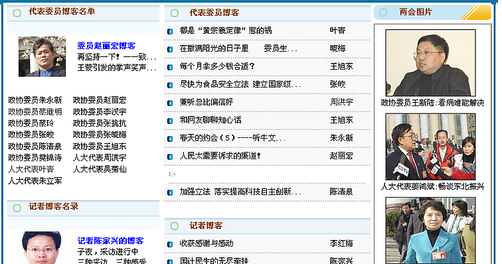Click the bullet icon beside 收获感谢与感动

tap(170, 244)
